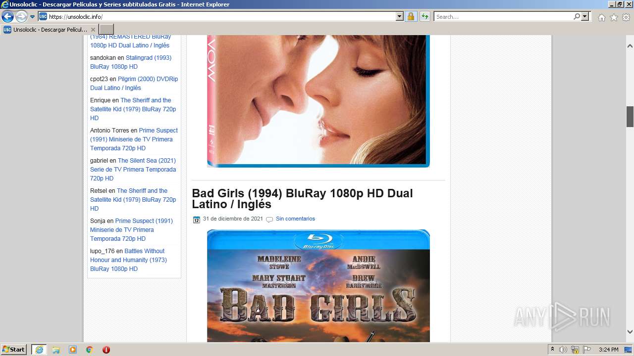Open Stalingrad (1993) BluRay 1080p HD link
The image size is (634, 356).
[x=131, y=62]
